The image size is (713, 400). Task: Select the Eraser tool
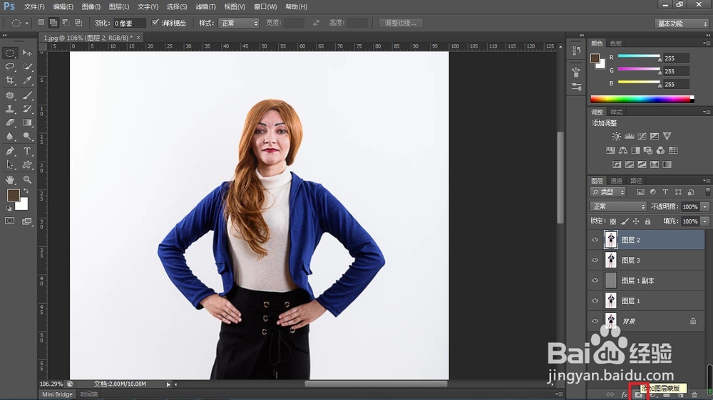pyautogui.click(x=9, y=122)
